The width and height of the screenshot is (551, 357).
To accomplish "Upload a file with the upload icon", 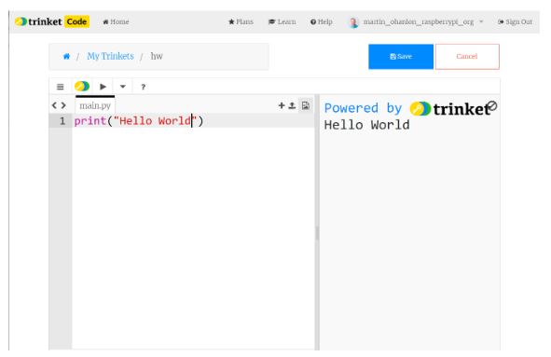I will click(x=292, y=105).
